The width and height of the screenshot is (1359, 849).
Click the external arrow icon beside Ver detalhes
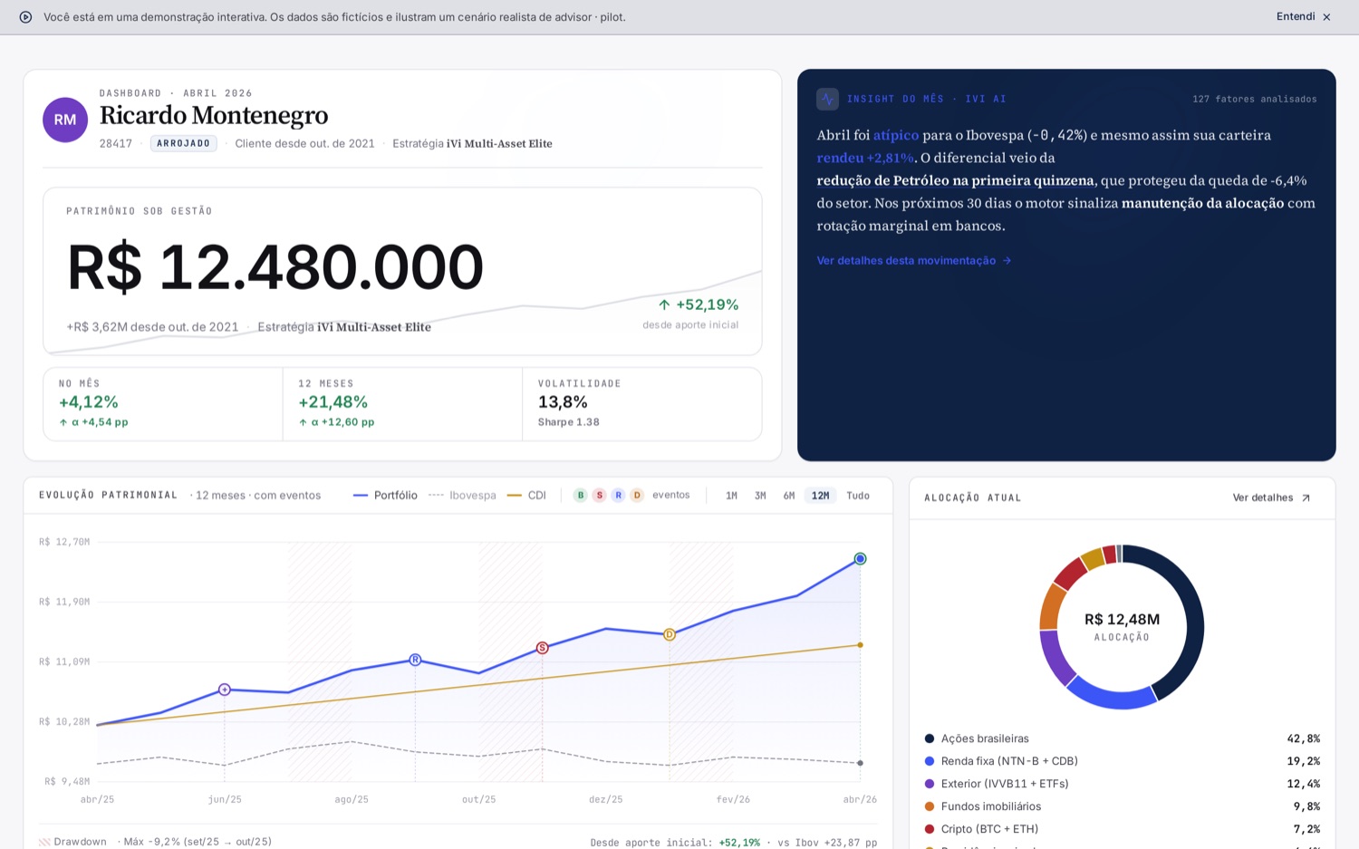[1306, 498]
